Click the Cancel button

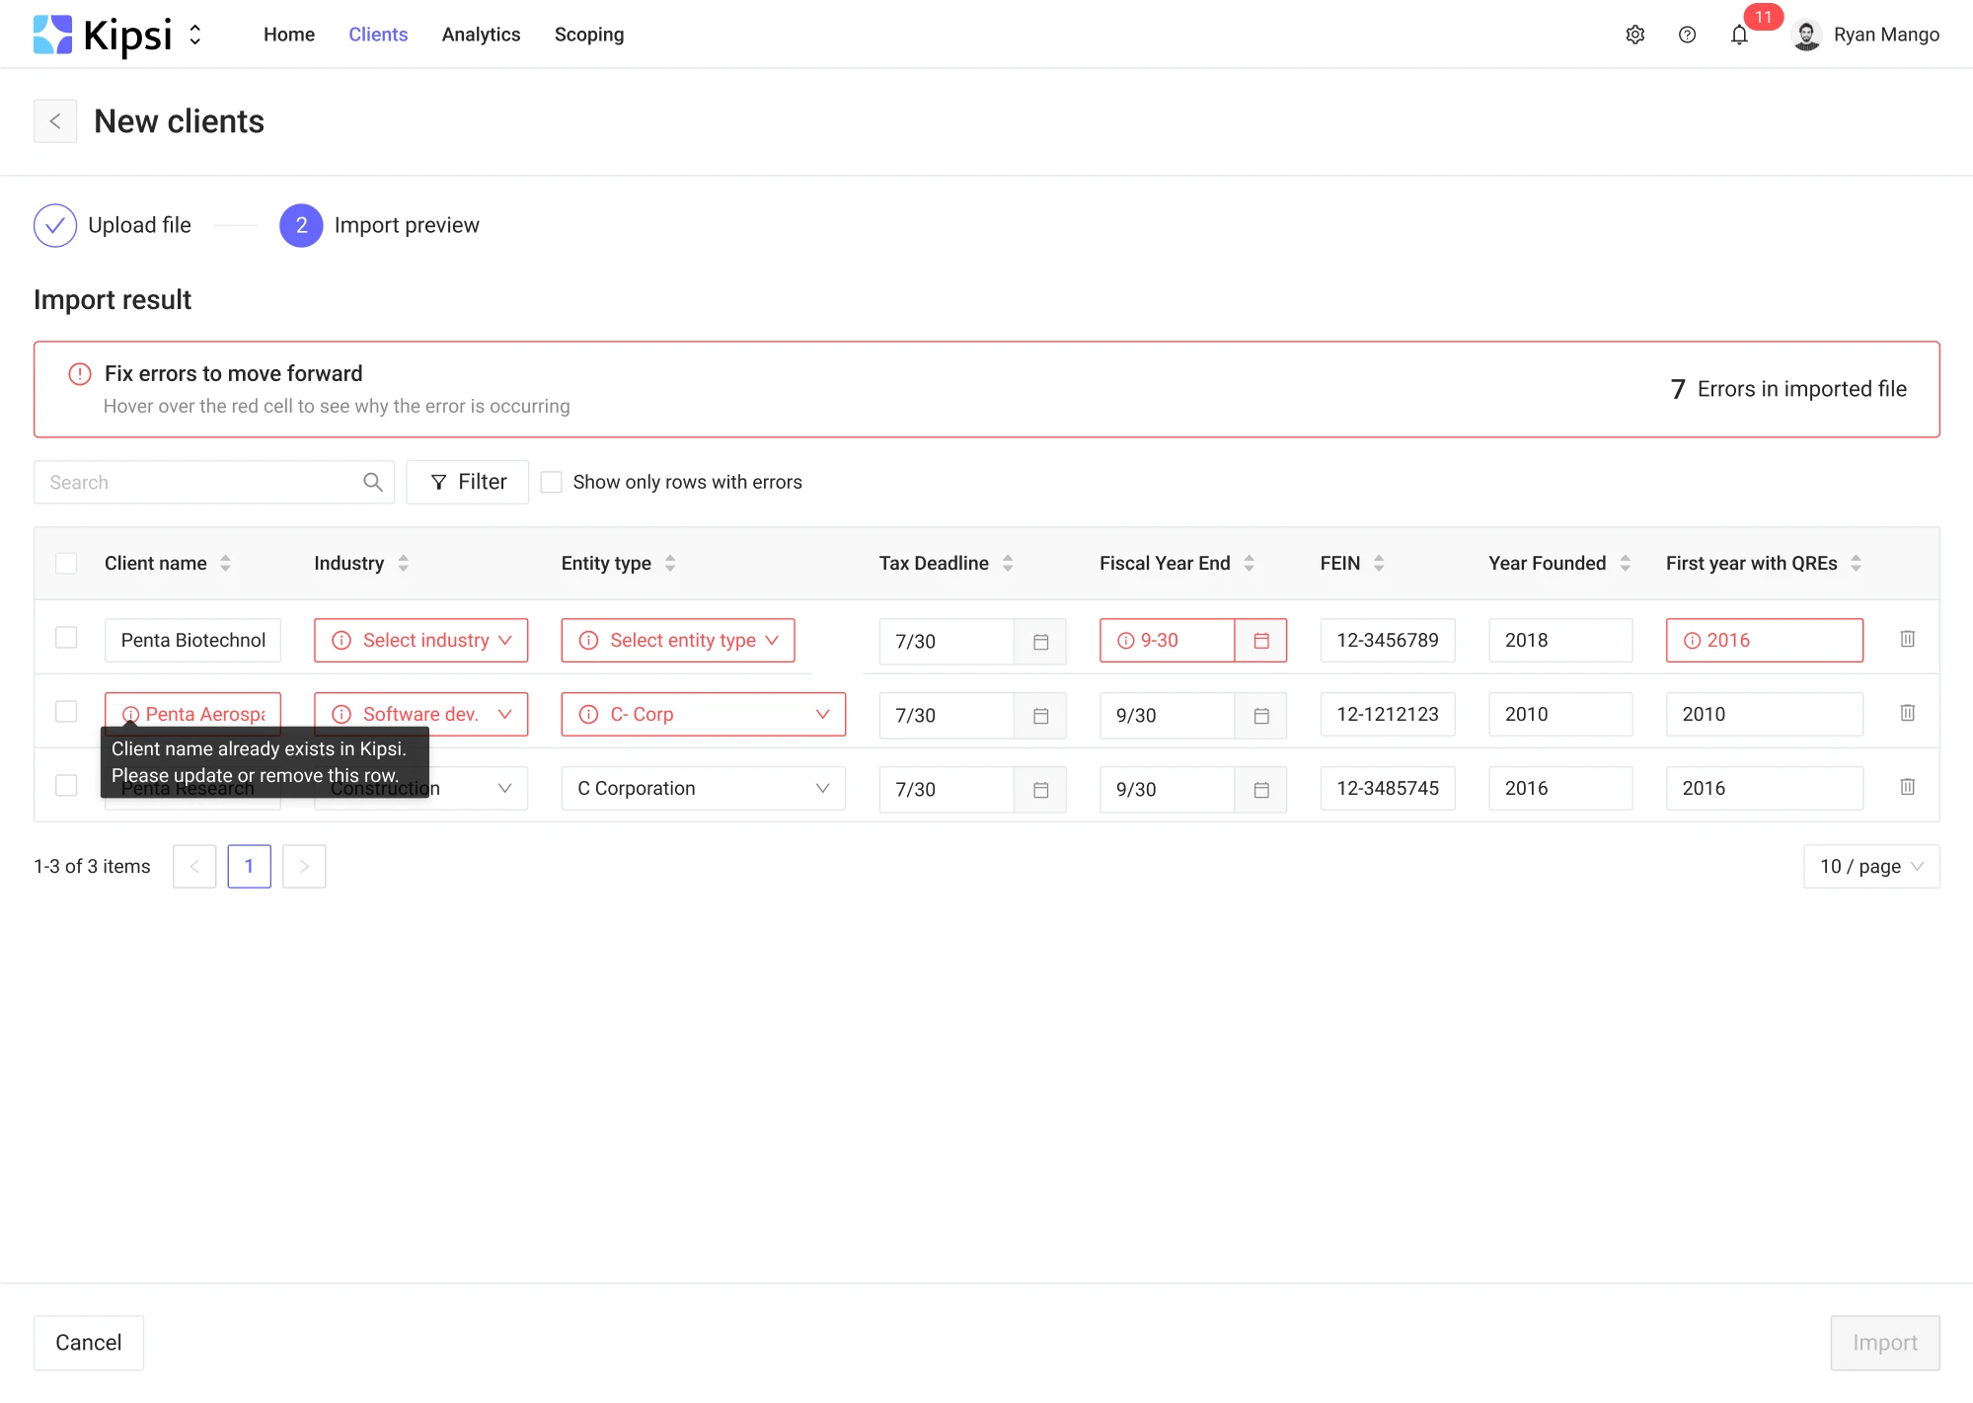tap(89, 1342)
